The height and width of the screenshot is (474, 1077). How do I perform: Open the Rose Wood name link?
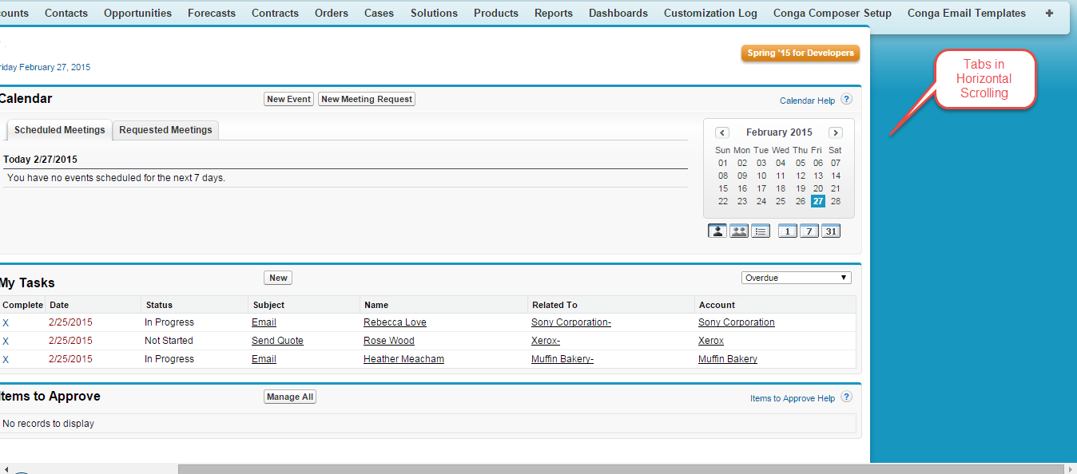(x=389, y=341)
